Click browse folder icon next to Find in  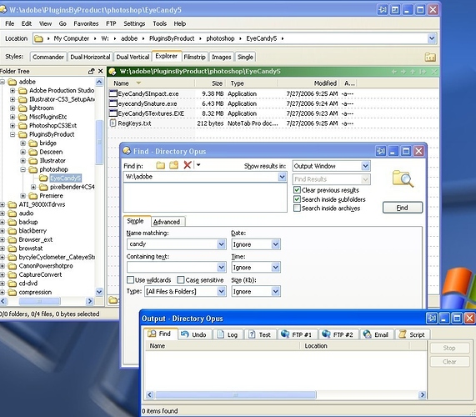160,165
